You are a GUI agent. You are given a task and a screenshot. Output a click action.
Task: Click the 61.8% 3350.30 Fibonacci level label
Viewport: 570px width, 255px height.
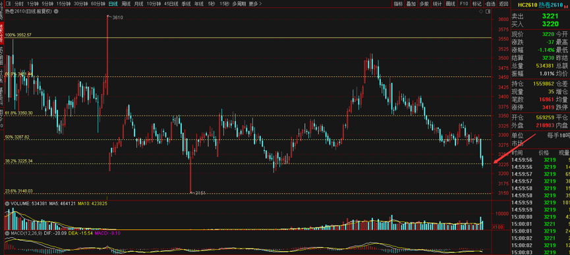coord(19,113)
